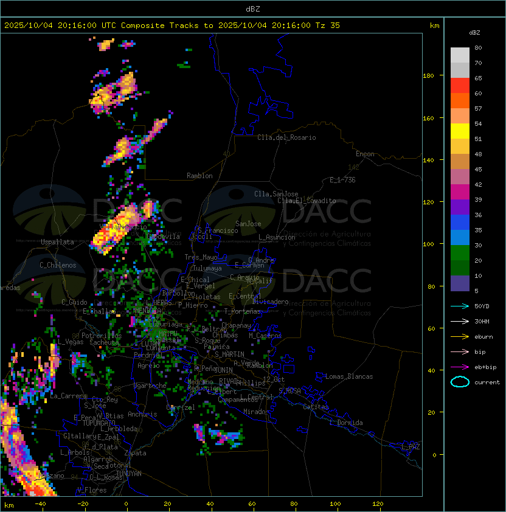Click the pink bip arrow legend icon
506x512 pixels.
pos(460,352)
